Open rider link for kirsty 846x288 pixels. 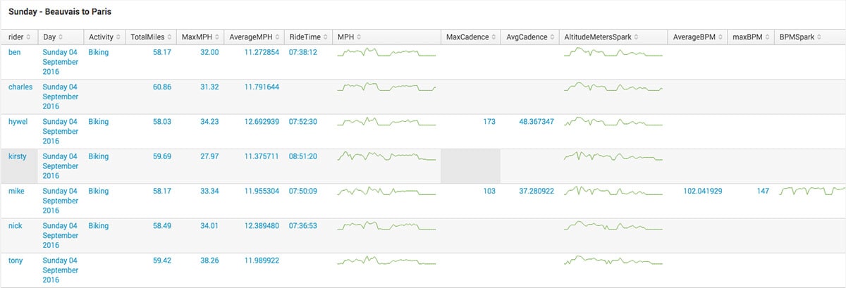pos(17,156)
